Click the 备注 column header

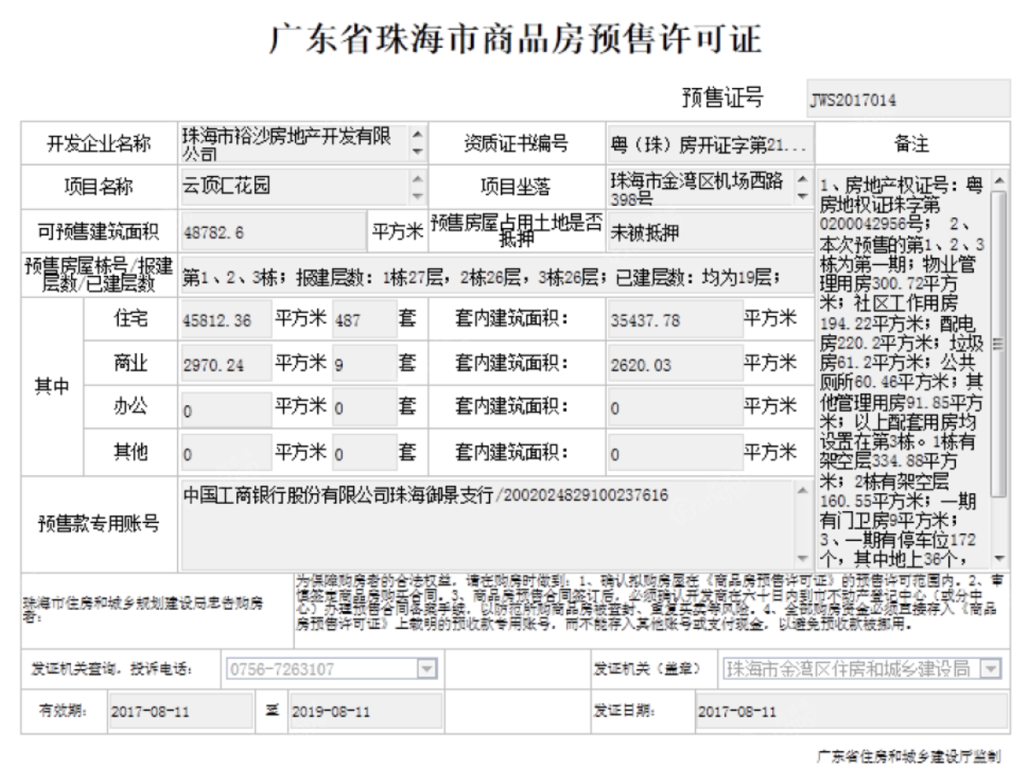pyautogui.click(x=911, y=145)
